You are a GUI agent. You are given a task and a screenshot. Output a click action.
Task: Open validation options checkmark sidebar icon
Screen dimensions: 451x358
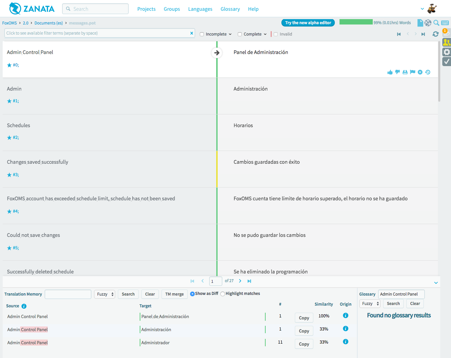(447, 61)
